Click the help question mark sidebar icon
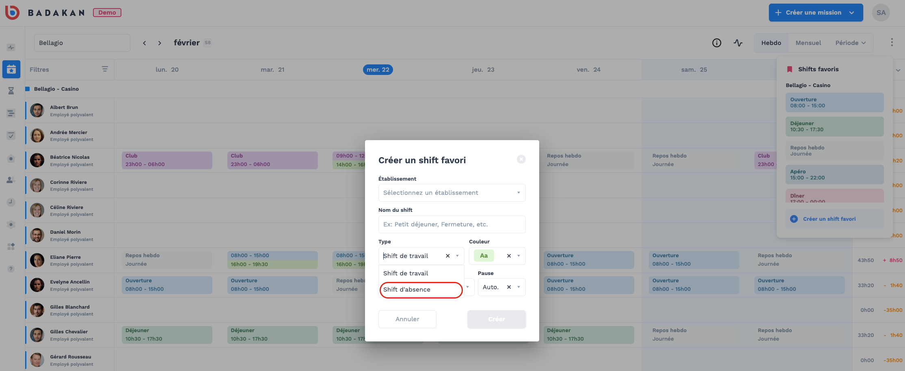 click(11, 269)
